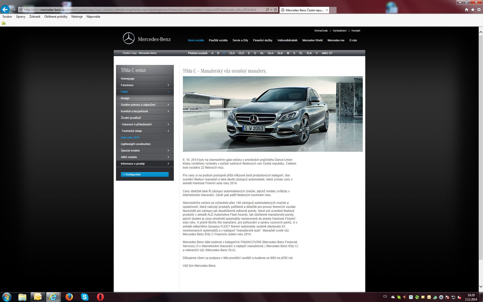Expand Komfort a bezpečnost chevron
Image resolution: width=483 pixels, height=302 pixels.
click(x=168, y=111)
